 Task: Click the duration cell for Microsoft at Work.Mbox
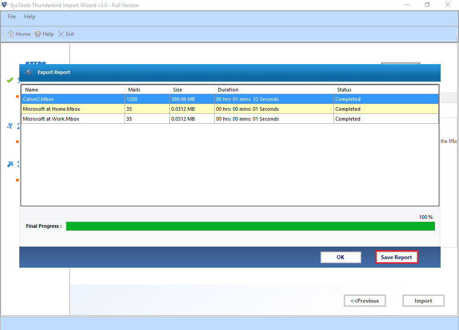pos(274,119)
